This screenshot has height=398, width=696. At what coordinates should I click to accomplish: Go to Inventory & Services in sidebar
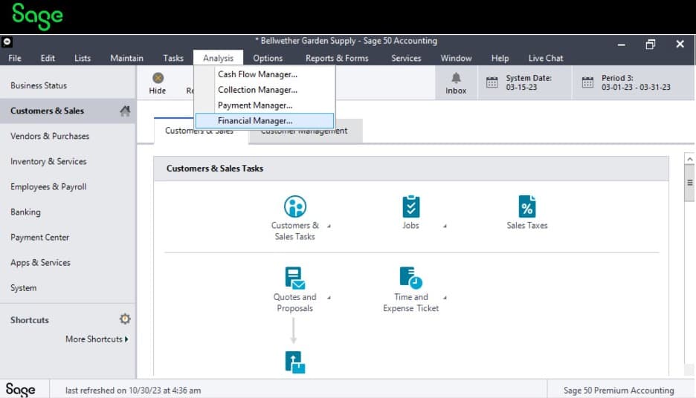[x=68, y=161]
